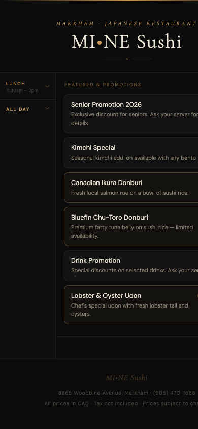Select the ALL DAY menu label
198x429 pixels.
(x=18, y=109)
